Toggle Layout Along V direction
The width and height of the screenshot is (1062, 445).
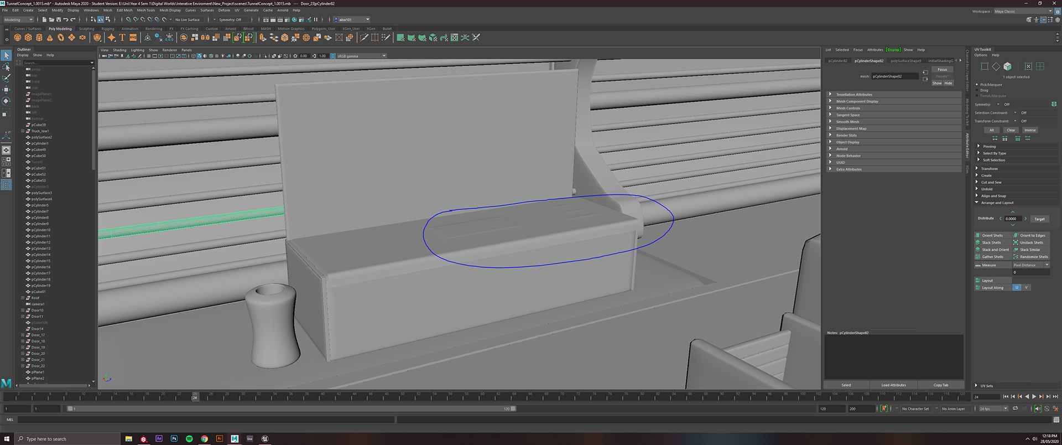click(x=1026, y=287)
